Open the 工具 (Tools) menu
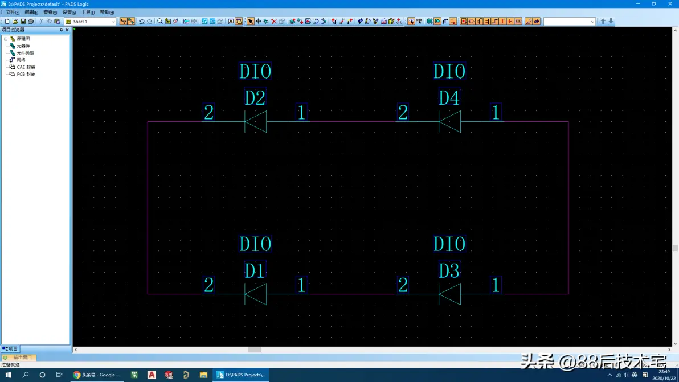Viewport: 679px width, 382px height. (x=88, y=12)
